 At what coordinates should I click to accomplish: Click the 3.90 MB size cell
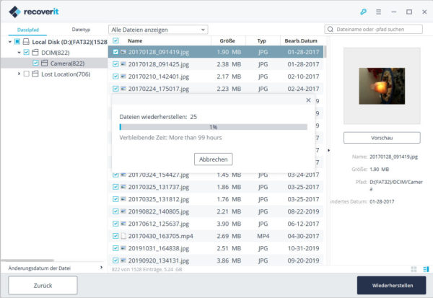[229, 224]
